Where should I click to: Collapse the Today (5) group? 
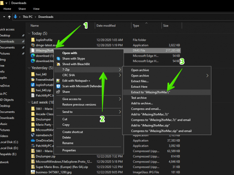(x=29, y=33)
